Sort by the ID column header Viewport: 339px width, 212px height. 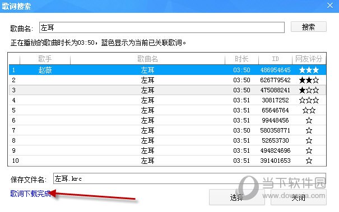275,59
